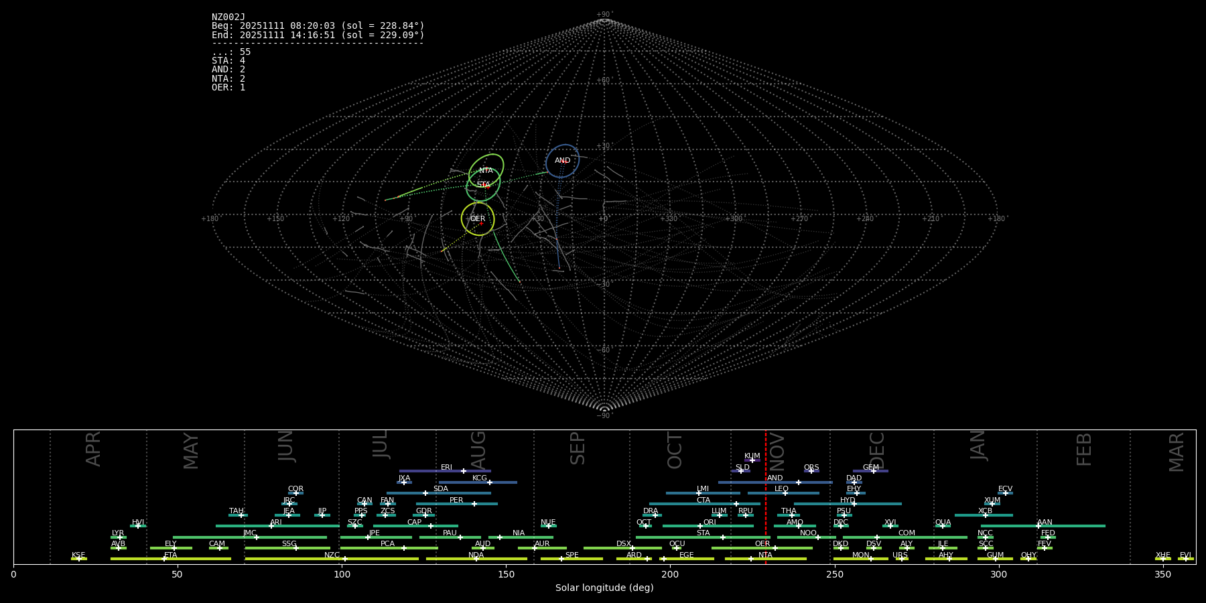Click the STA radiant label on sky map
This screenshot has height=603, width=1206.
(x=484, y=184)
